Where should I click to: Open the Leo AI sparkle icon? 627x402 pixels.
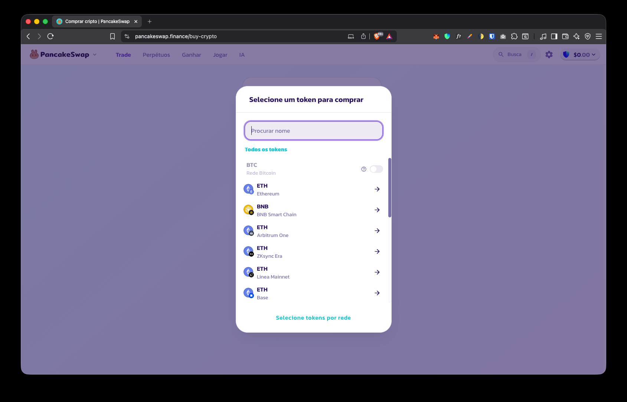[x=577, y=36]
